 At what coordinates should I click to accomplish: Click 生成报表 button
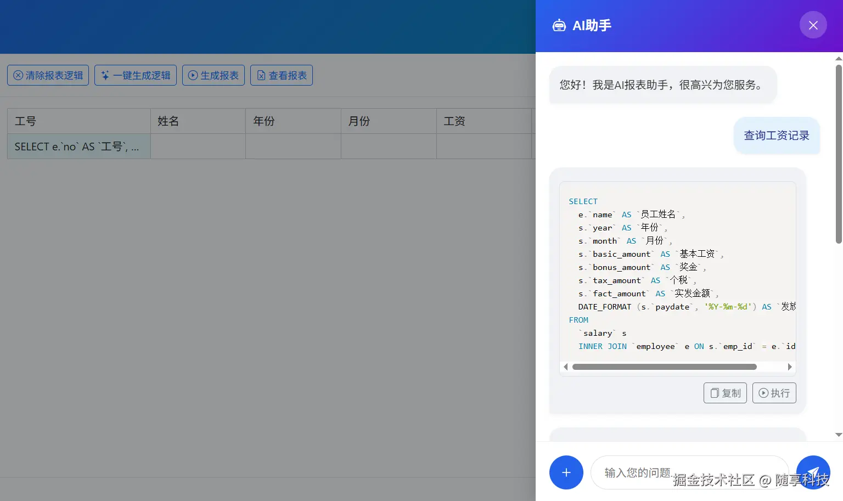213,75
